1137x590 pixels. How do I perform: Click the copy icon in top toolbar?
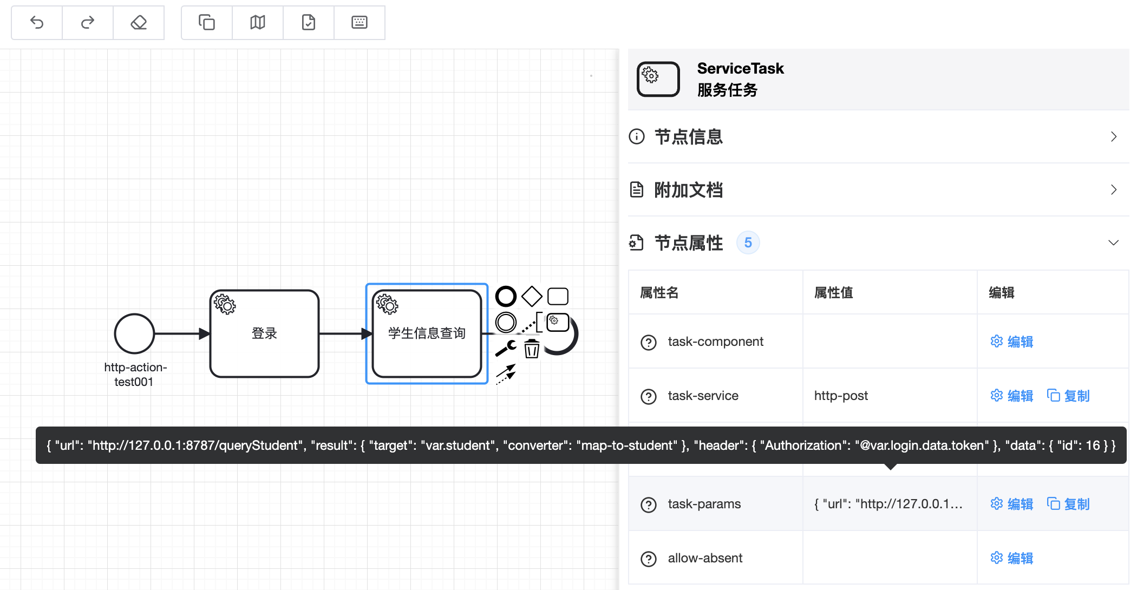(x=207, y=23)
